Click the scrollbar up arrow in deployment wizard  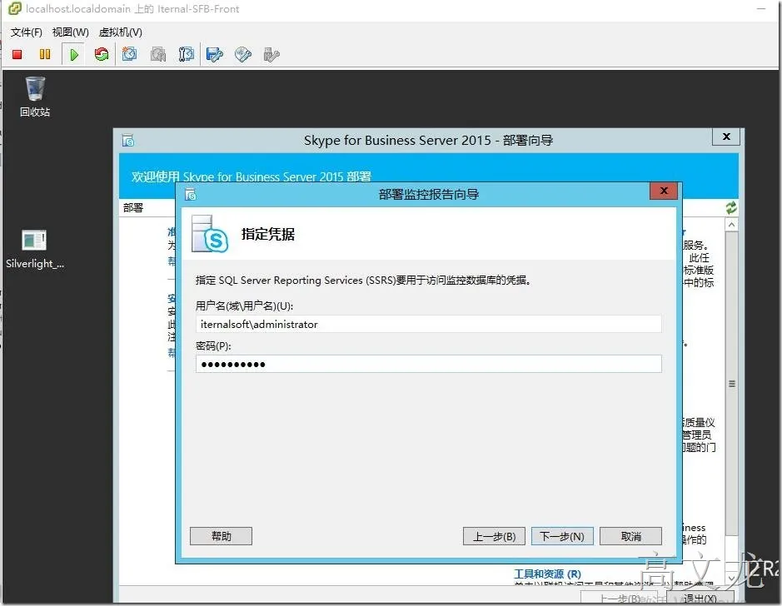click(731, 225)
